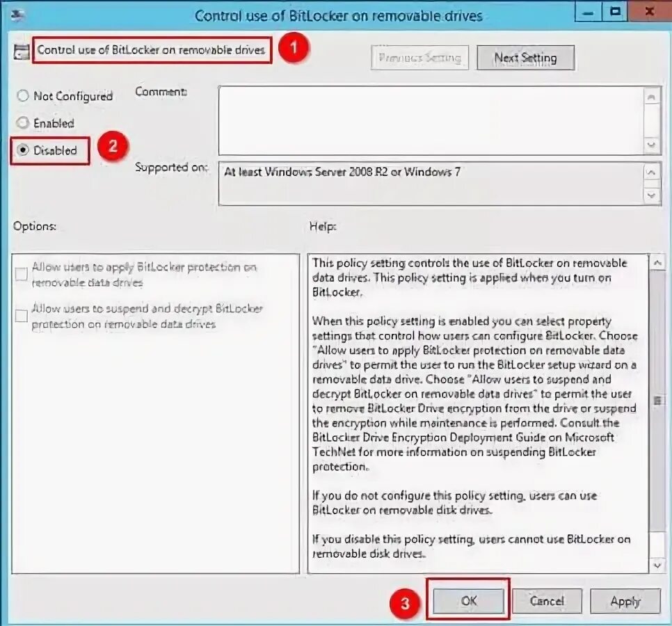
Task: Check 'Allow users to suspend and decrypt' option
Action: (x=21, y=316)
